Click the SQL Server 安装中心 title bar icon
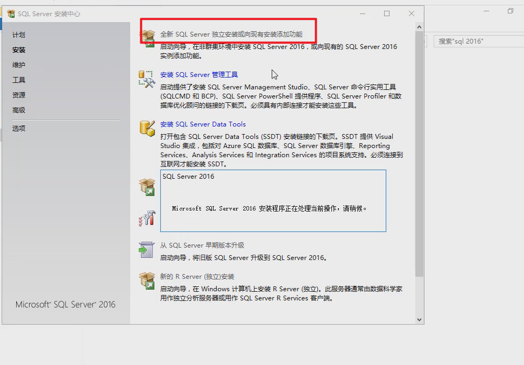Image resolution: width=524 pixels, height=365 pixels. pos(11,13)
